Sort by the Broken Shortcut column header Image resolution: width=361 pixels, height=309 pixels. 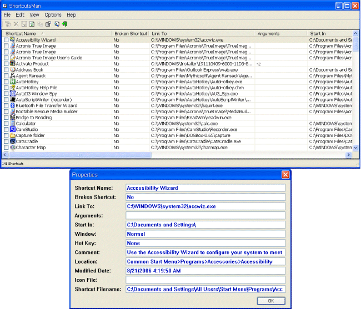coord(131,33)
